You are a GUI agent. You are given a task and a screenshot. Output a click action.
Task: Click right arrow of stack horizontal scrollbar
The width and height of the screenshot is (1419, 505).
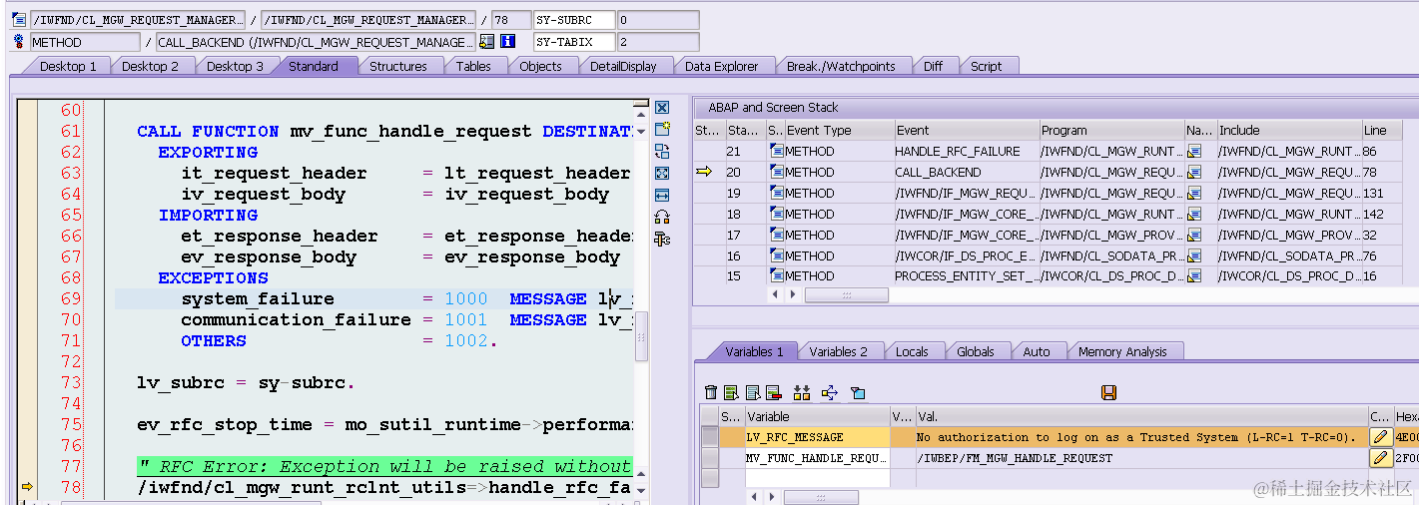[794, 295]
